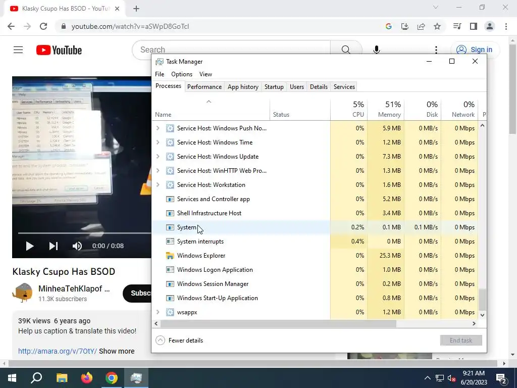Click Show more in video description
Viewport: 517px width, 388px height.
(117, 351)
